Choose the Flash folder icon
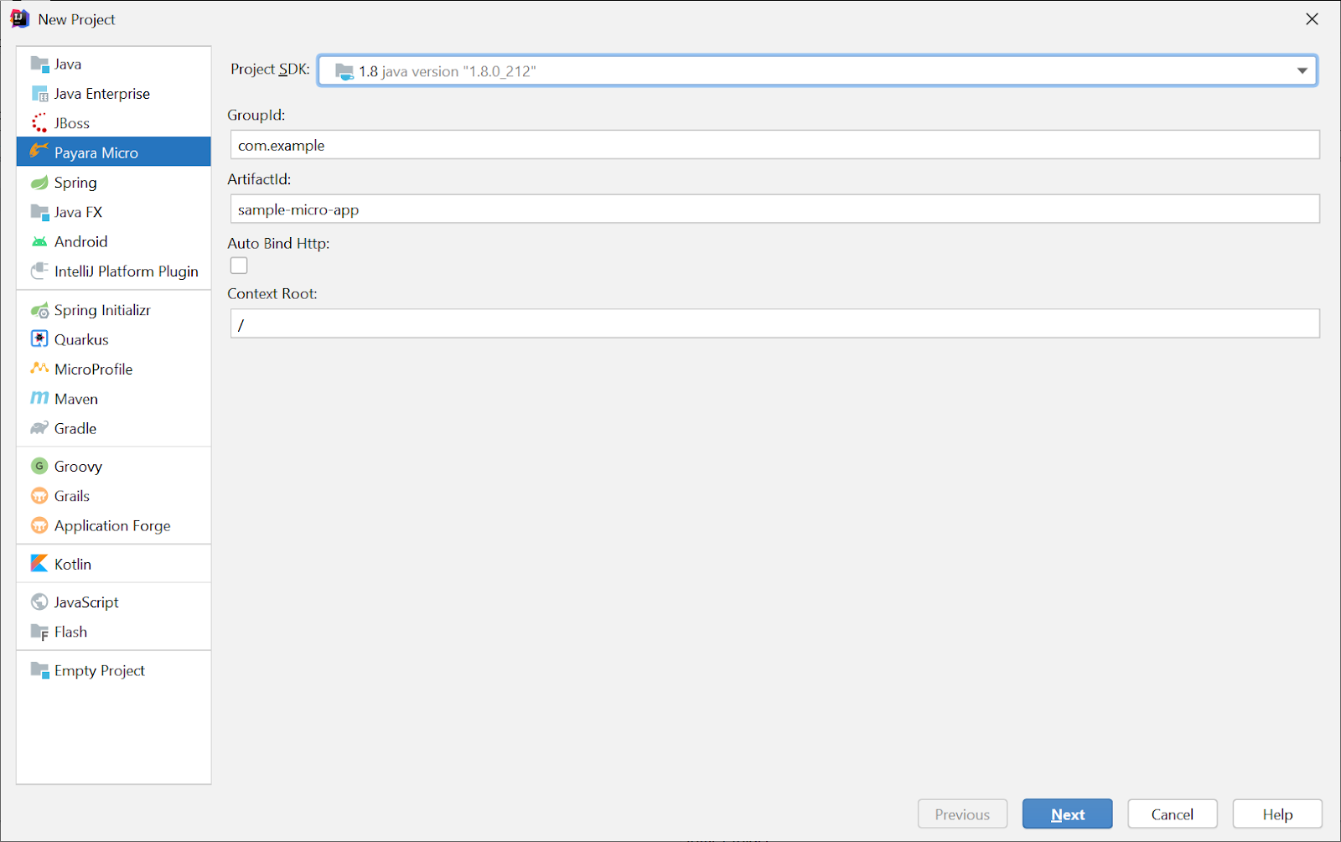Screen dimensions: 1341x842 pos(39,633)
